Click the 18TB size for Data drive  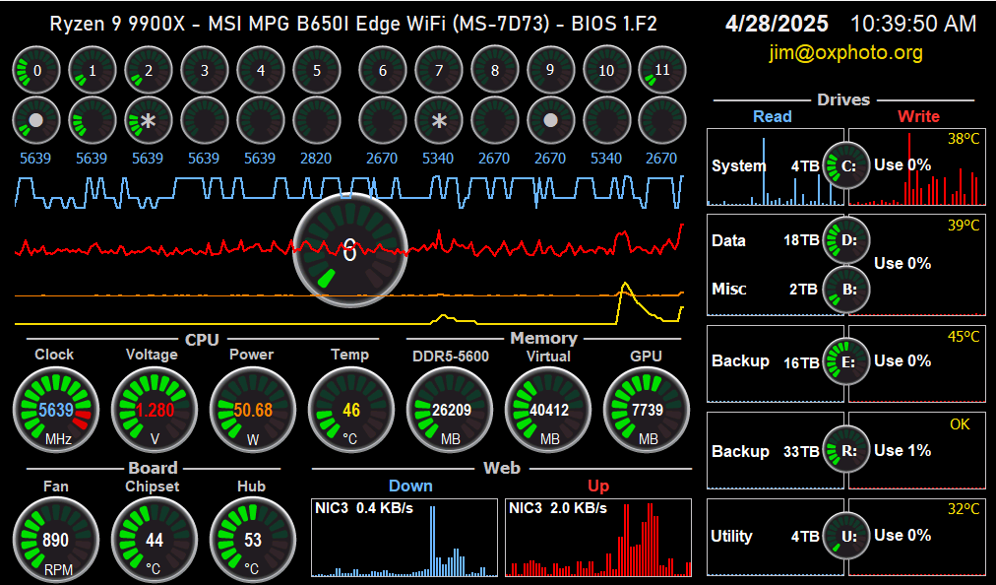802,240
